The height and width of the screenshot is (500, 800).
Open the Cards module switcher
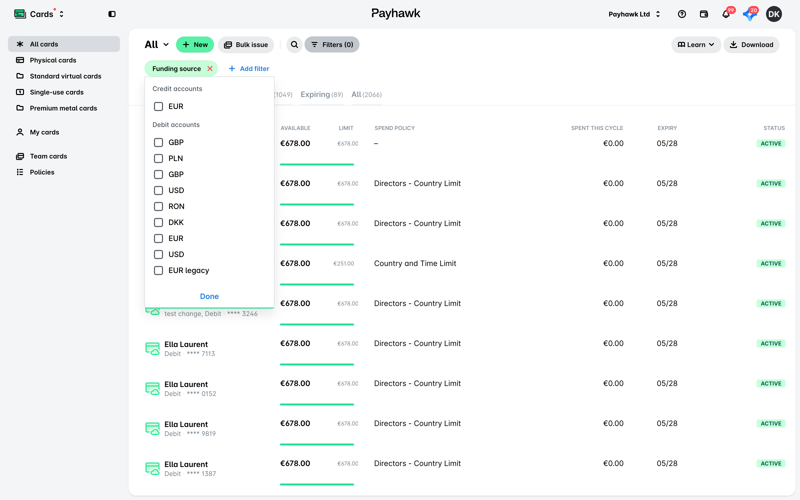[39, 14]
